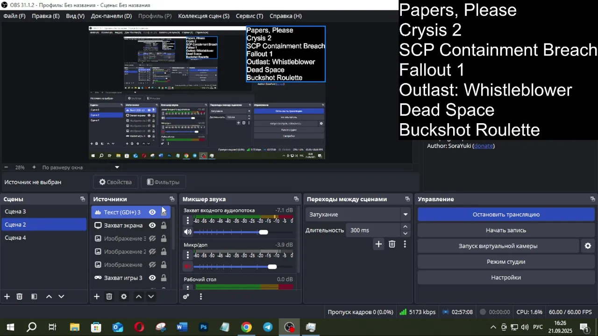Open the Правка menu
Screen dimensions: 598x336
46,16
